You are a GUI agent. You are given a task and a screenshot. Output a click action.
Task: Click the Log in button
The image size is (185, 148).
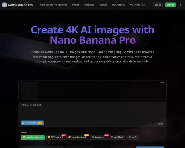(x=158, y=5)
